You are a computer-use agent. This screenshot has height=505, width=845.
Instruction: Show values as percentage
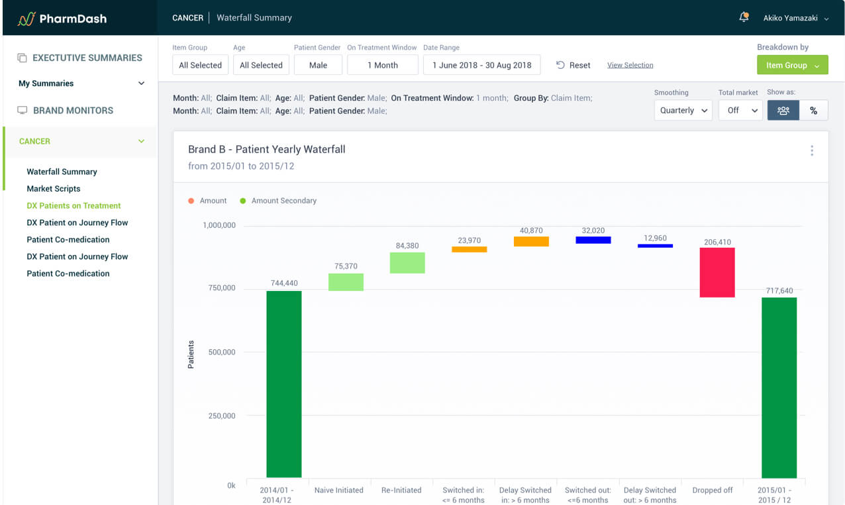click(x=813, y=111)
